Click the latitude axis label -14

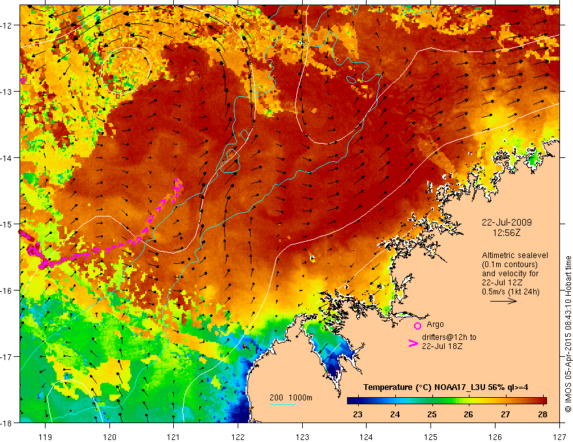(x=7, y=158)
